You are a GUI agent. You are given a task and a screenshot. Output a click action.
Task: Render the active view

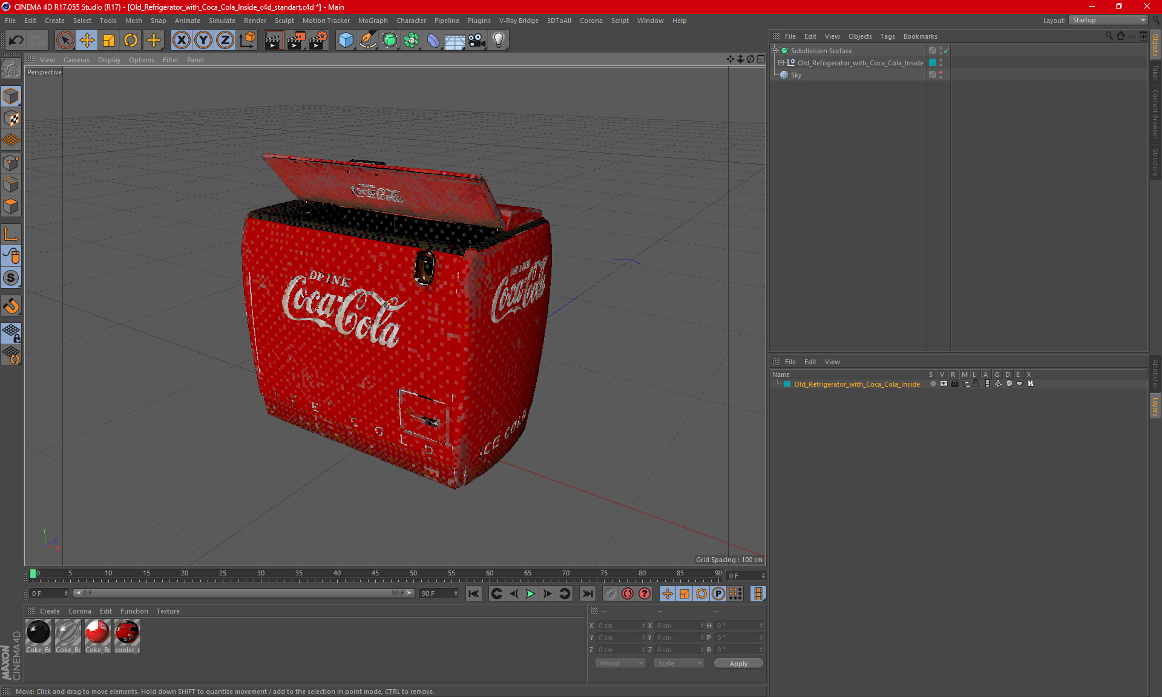pyautogui.click(x=274, y=41)
